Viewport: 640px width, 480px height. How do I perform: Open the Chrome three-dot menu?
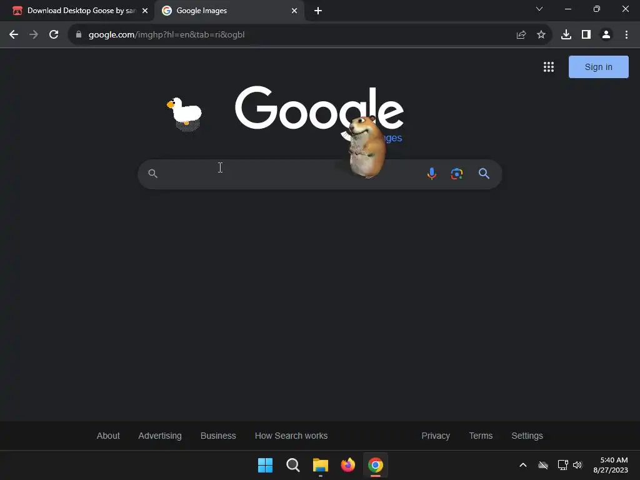[626, 35]
